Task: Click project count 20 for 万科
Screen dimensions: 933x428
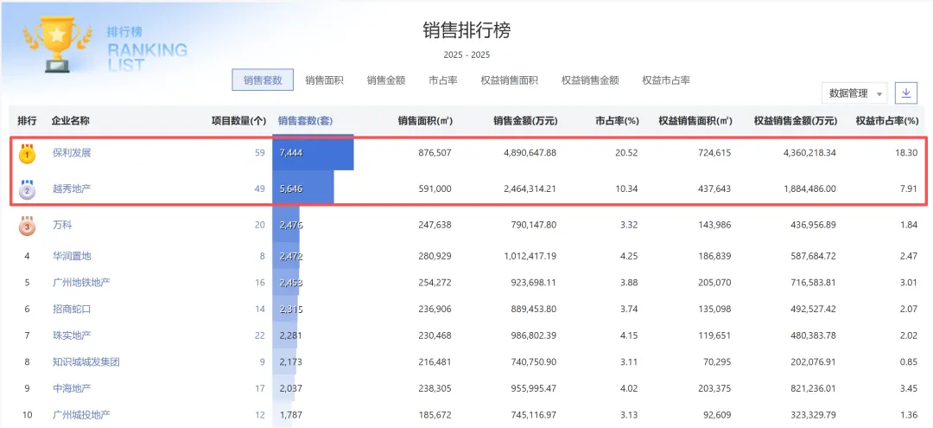Action: coord(259,226)
